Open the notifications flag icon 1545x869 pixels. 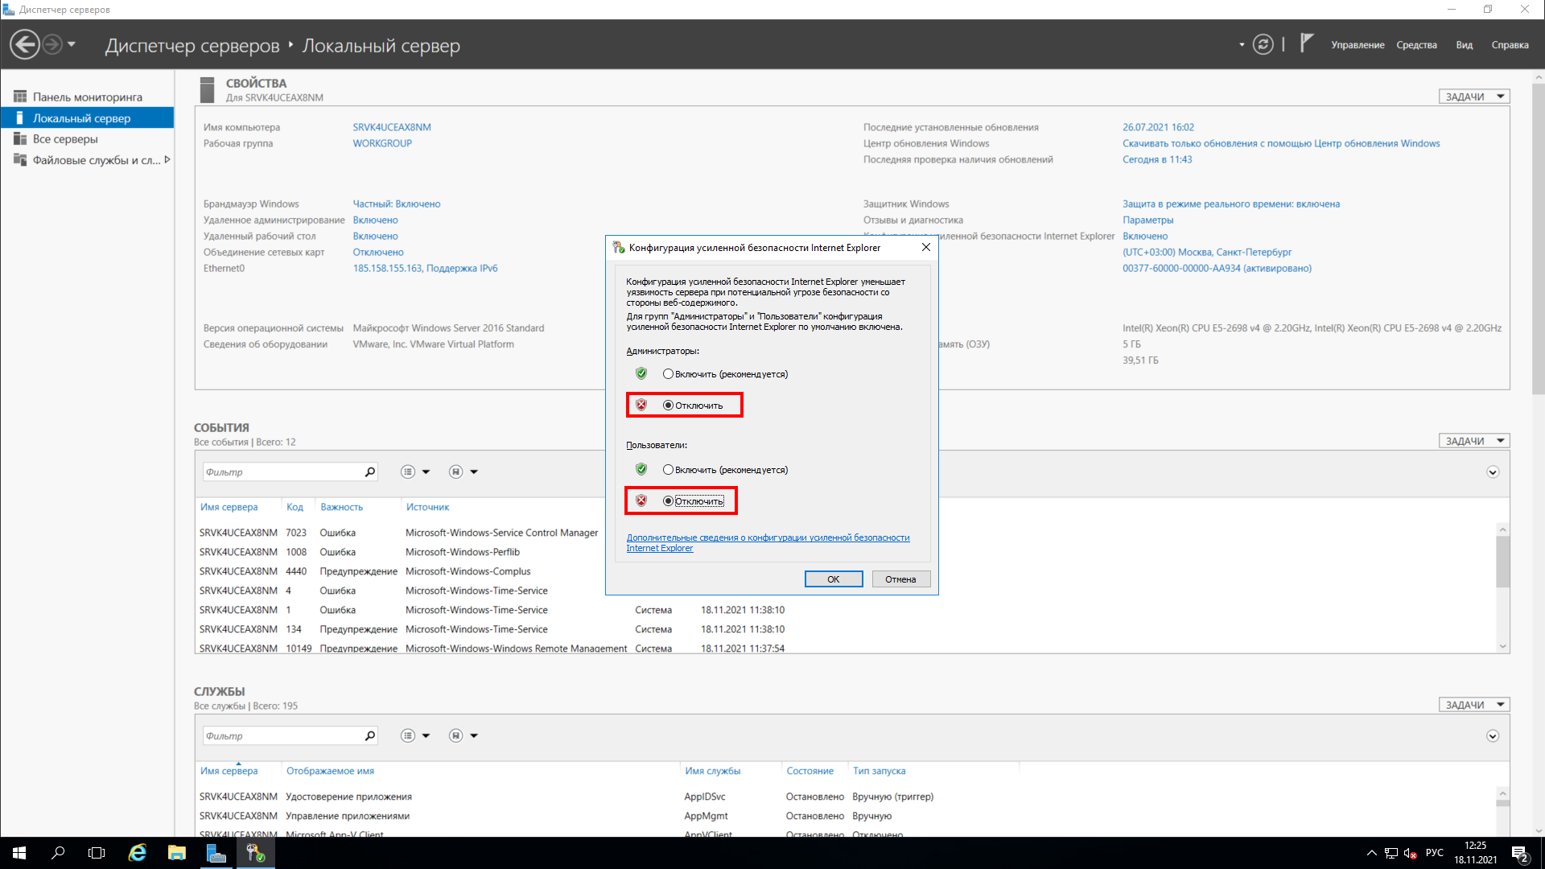[x=1307, y=43]
